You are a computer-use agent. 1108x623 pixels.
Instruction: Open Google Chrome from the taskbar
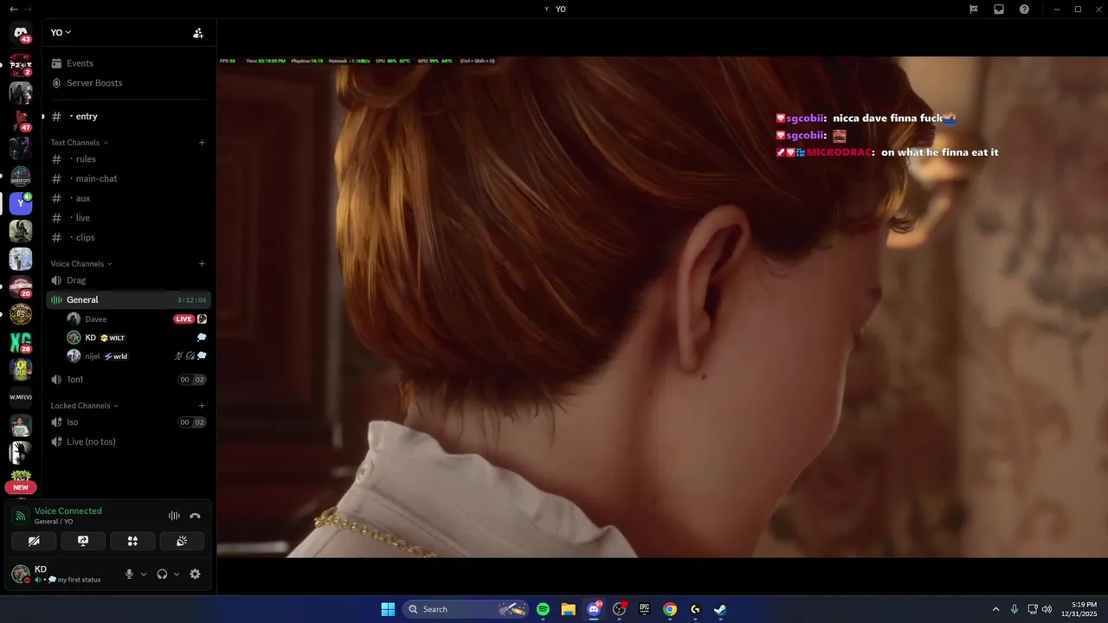[x=669, y=609]
